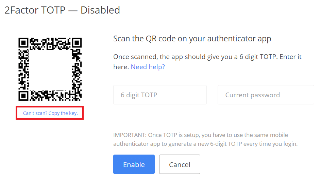The height and width of the screenshot is (180, 321).
Task: Click the red highlighted box below the QR code
Action: click(50, 113)
